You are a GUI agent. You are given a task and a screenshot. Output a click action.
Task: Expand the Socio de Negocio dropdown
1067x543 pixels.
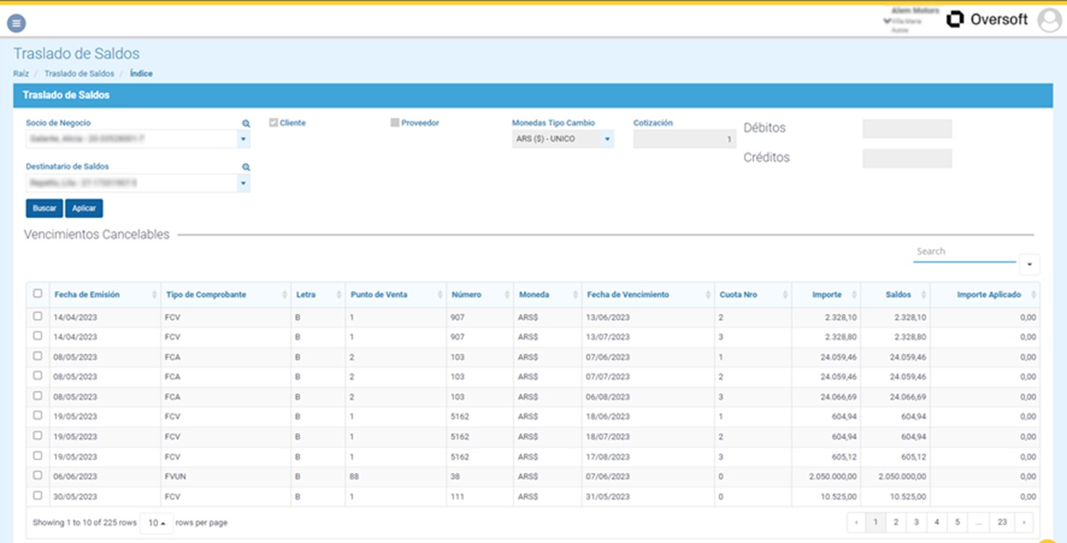244,139
